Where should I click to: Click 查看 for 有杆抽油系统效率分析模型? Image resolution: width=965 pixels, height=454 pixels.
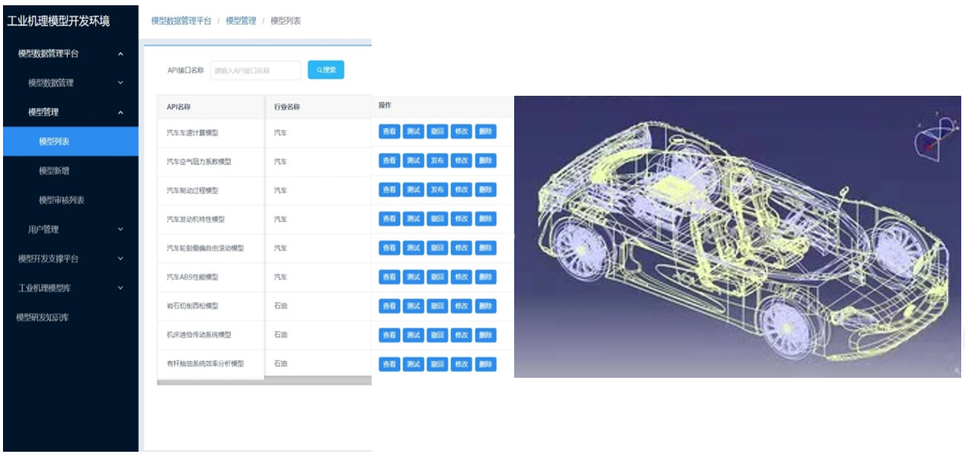[x=389, y=364]
